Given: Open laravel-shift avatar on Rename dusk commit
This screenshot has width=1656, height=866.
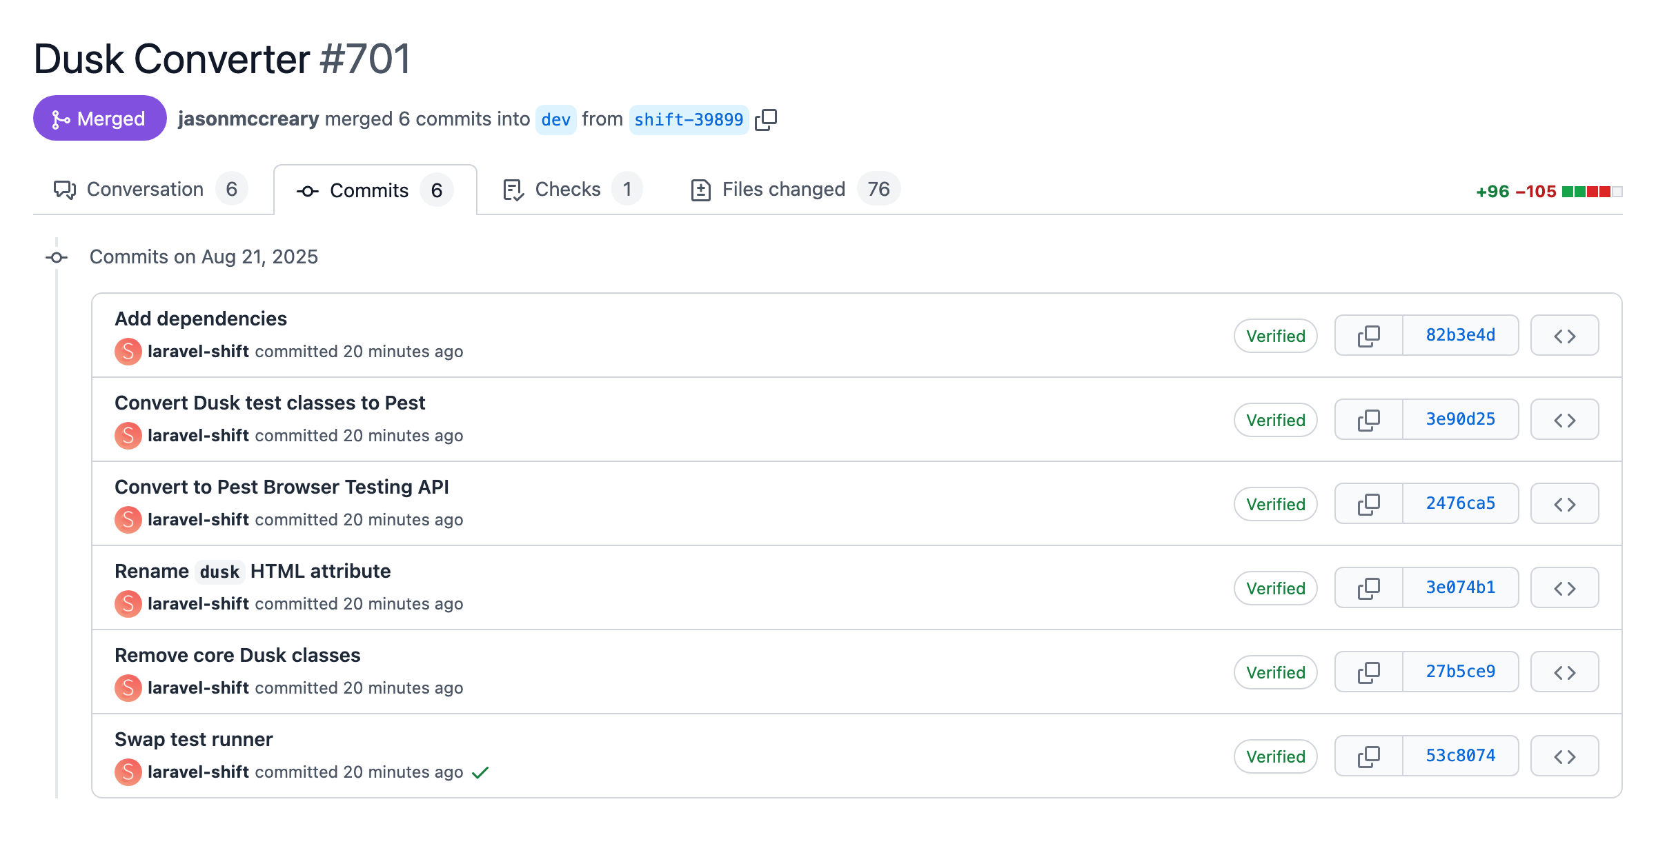Looking at the screenshot, I should pos(128,604).
